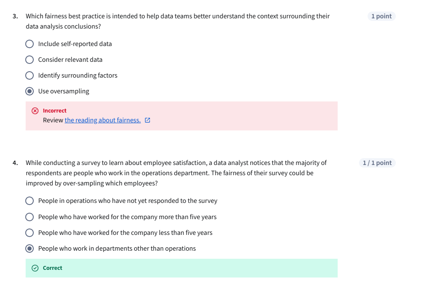Pick 'worked for the company less than five years'

point(29,233)
